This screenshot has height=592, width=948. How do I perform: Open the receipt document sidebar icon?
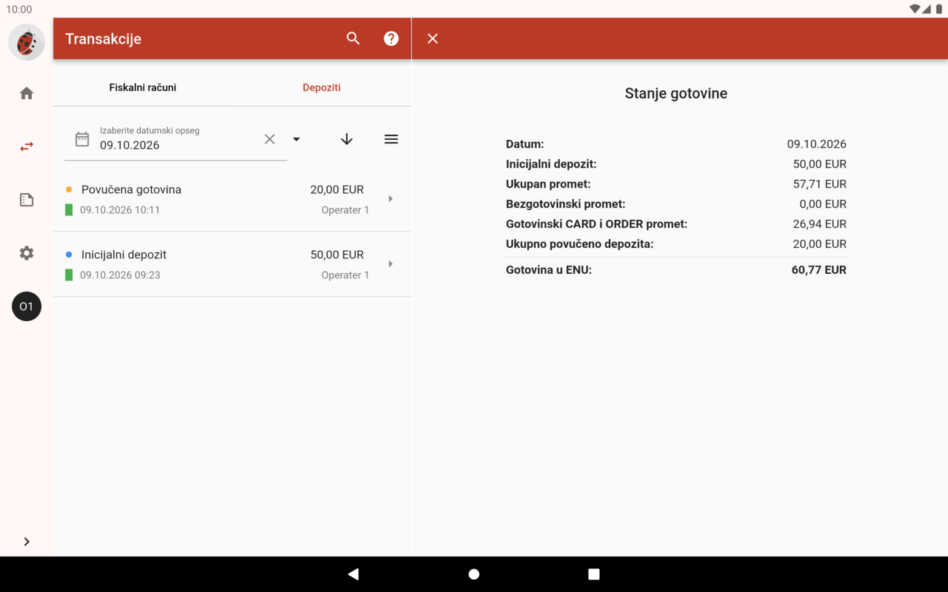(x=27, y=200)
